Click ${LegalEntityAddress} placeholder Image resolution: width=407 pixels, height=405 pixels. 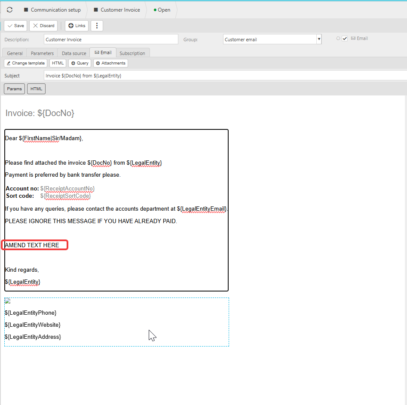33,337
